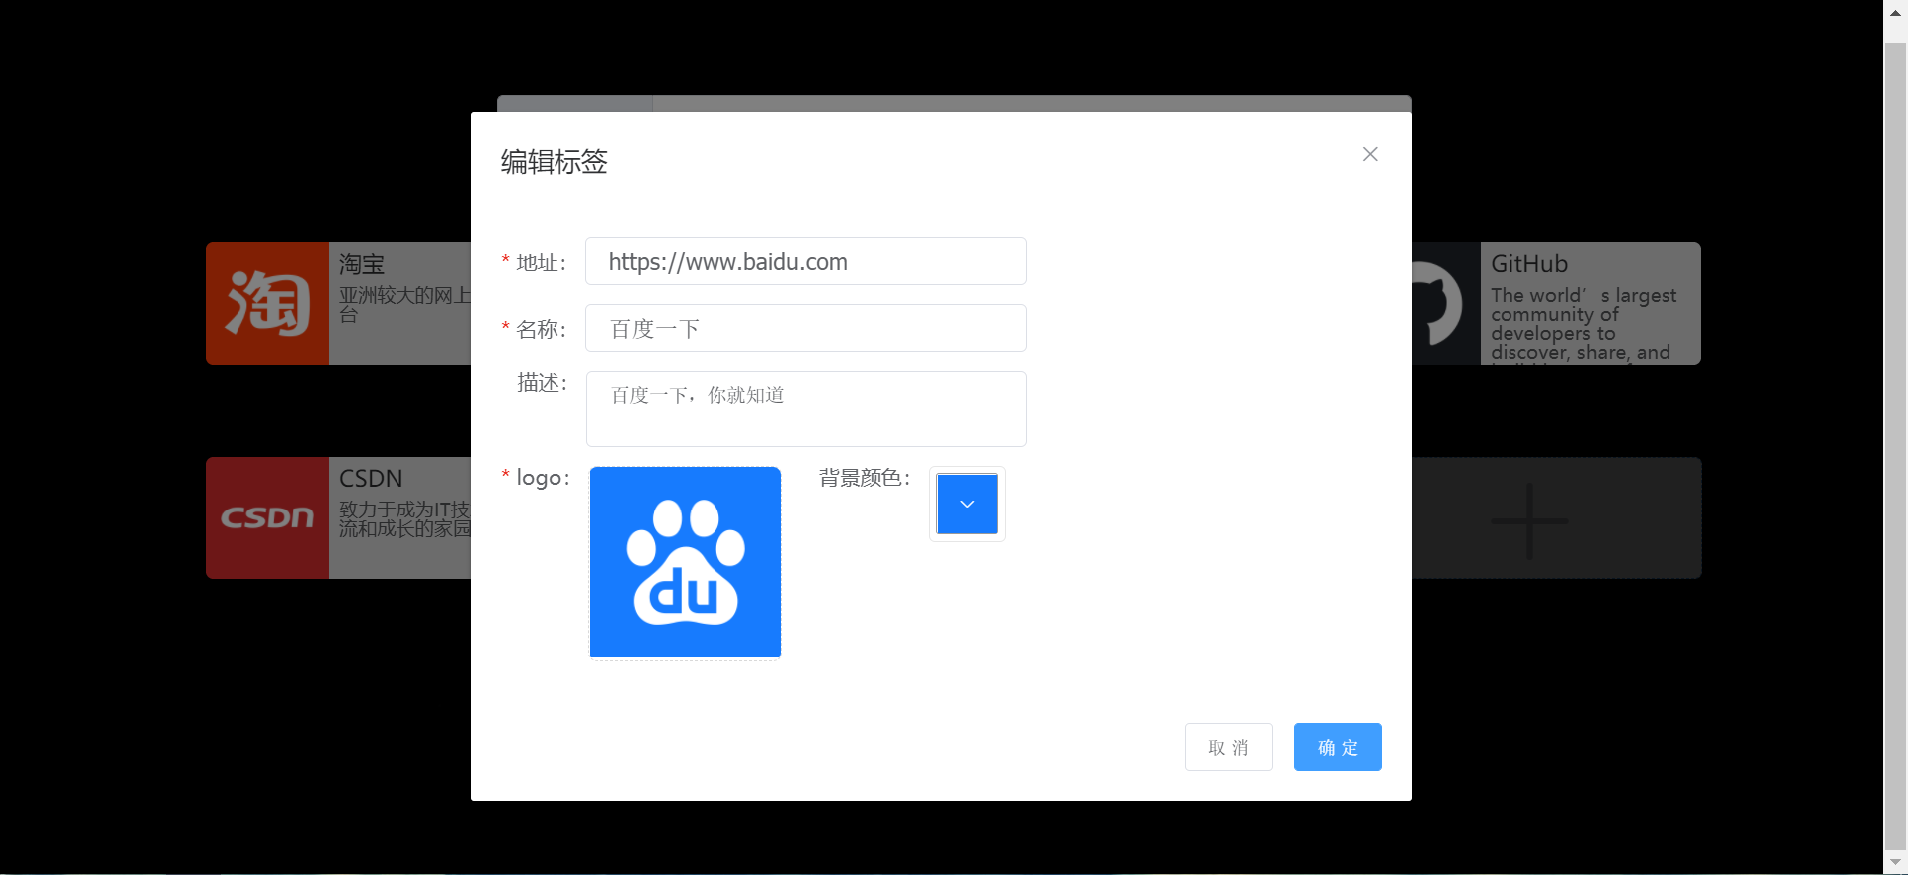Click into the 描述 text area

(x=806, y=409)
